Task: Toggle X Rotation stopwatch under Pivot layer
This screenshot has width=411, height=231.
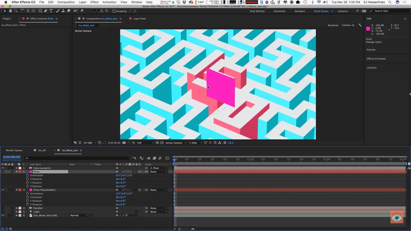Action: [x=27, y=179]
